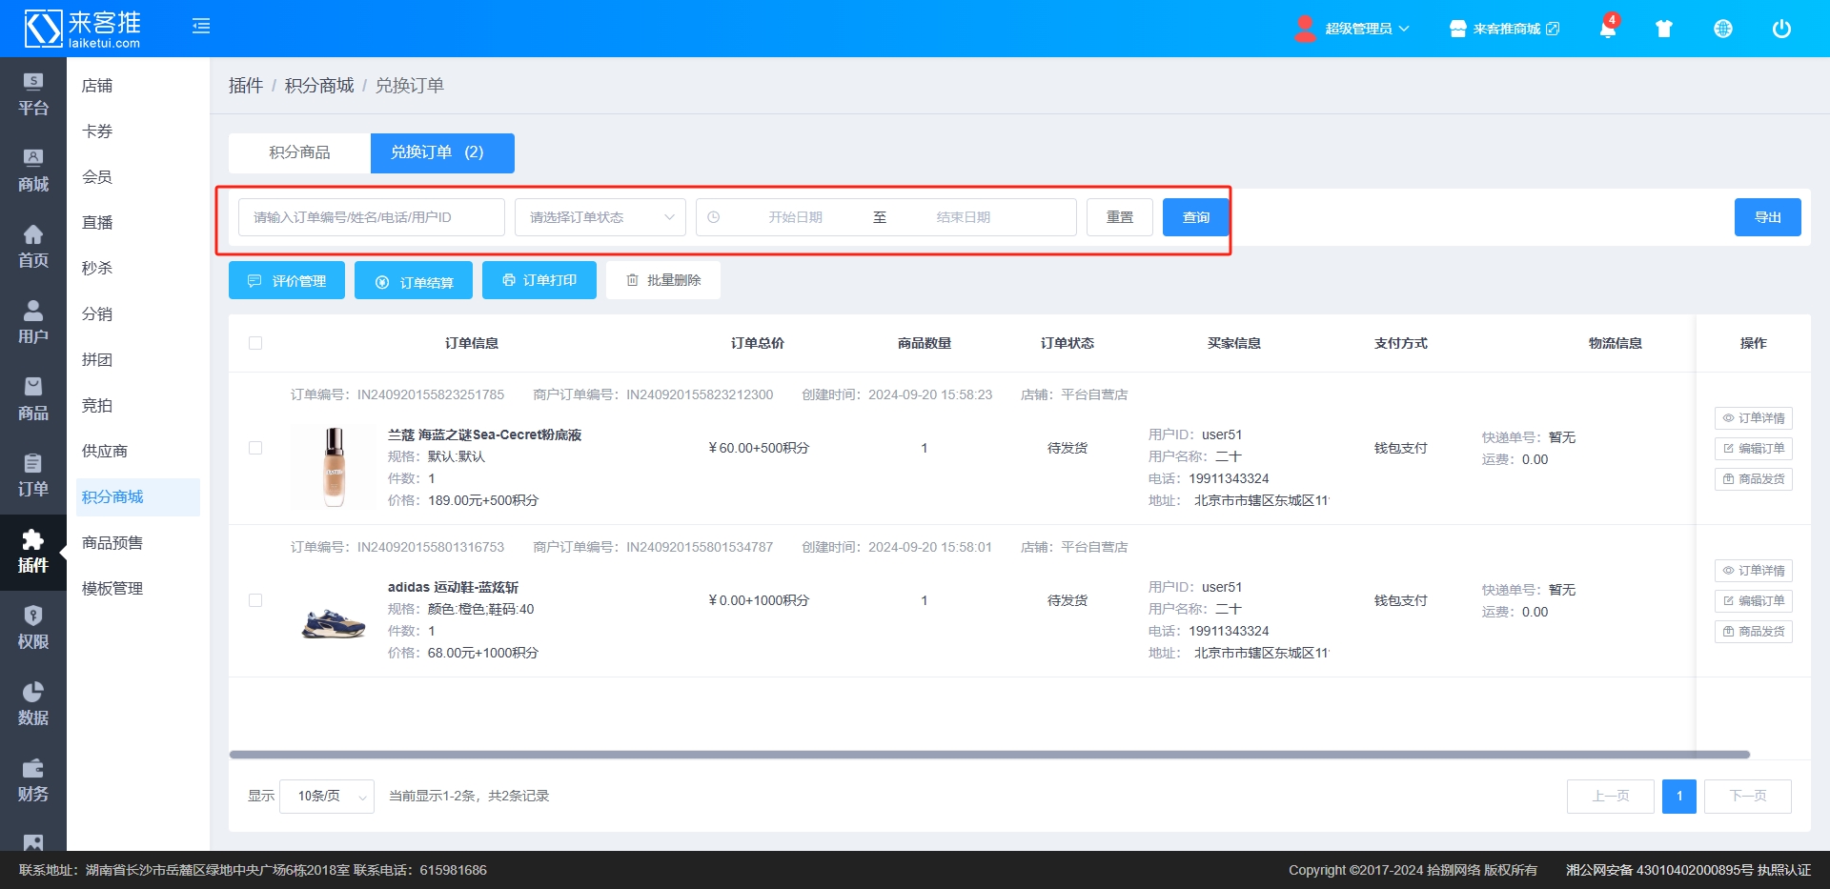1830x889 pixels.
Task: Open the notification bell with badge
Action: (x=1607, y=29)
